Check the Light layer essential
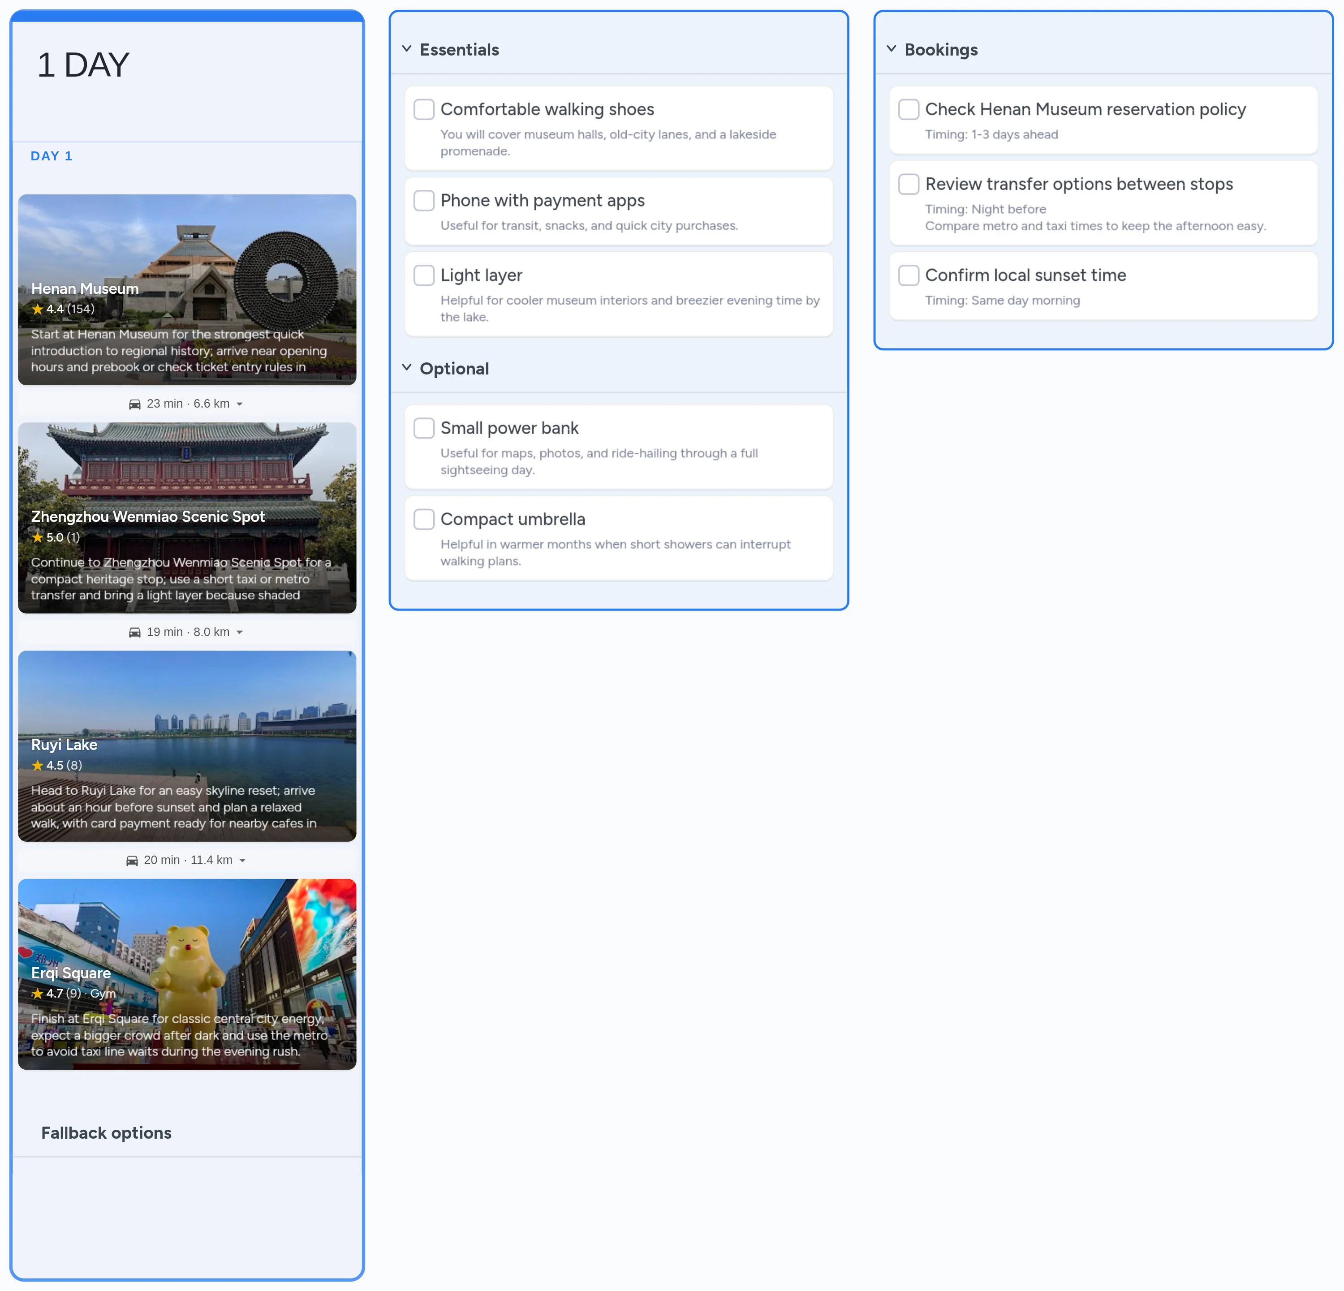Screen dimensions: 1344x1291 coord(424,275)
